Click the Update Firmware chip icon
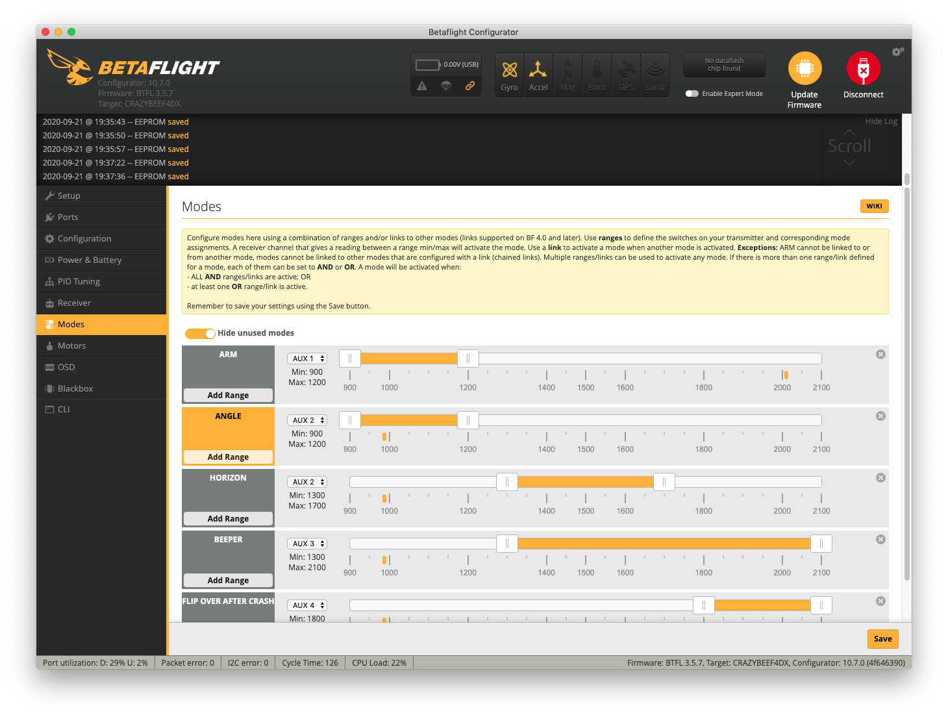 pyautogui.click(x=805, y=69)
